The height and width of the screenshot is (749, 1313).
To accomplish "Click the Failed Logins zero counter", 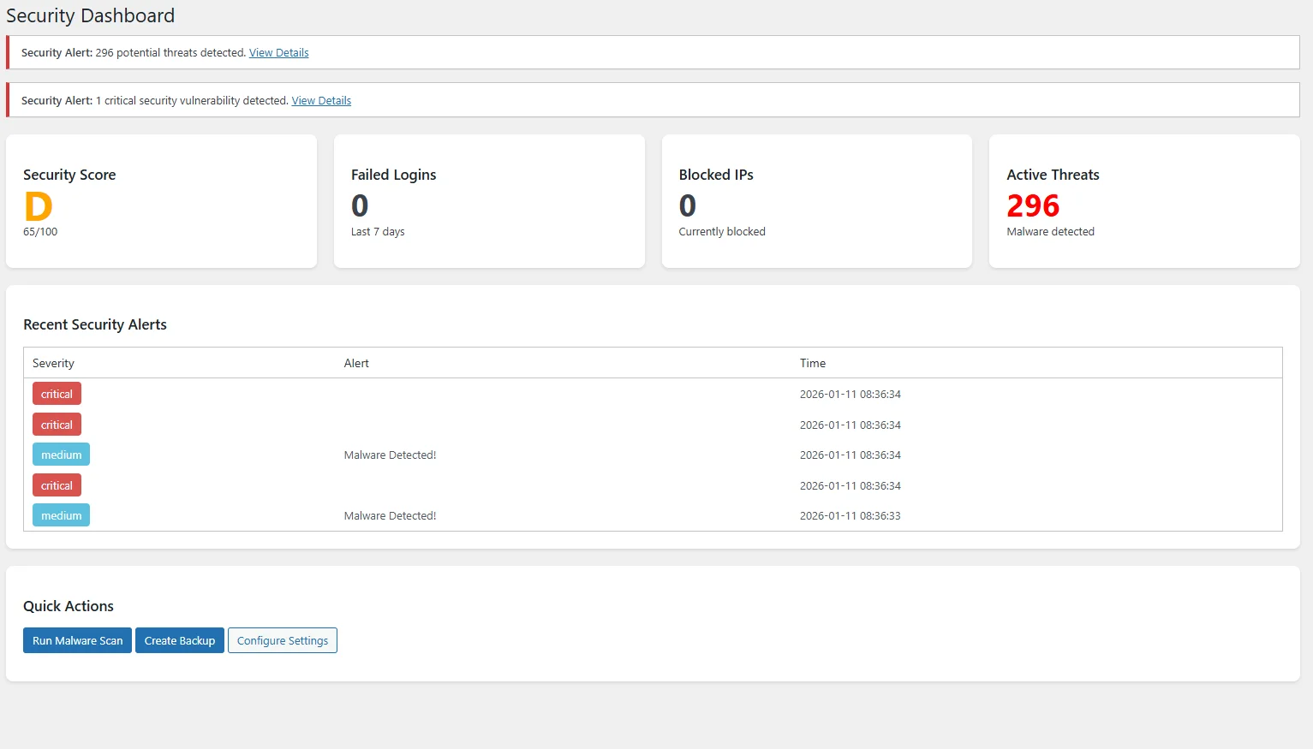I will (x=359, y=205).
